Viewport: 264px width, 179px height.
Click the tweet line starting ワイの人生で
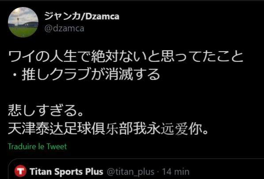tap(126, 57)
